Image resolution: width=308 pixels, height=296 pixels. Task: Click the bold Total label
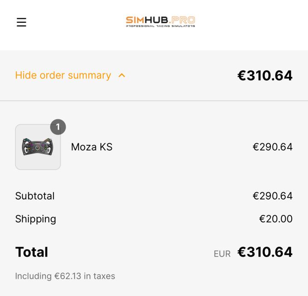(31, 252)
